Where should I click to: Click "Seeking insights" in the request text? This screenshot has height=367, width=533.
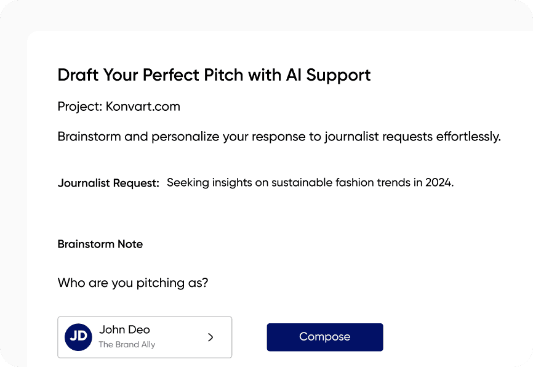[x=202, y=182]
